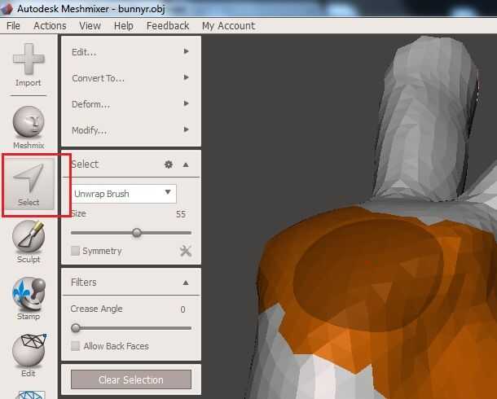Click the Meshmixer app logo in title bar
Viewport: 497px width, 399px height.
(7, 8)
